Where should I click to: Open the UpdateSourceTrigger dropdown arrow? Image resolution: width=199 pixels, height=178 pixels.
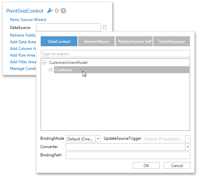[188, 139]
